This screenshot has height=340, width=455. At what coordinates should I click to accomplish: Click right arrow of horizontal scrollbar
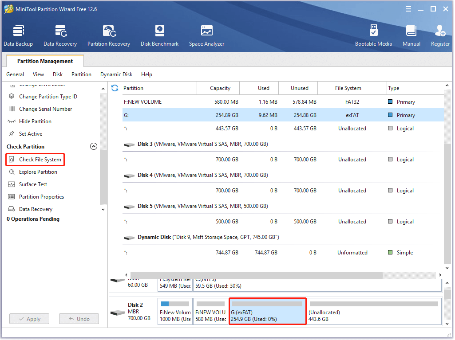(440, 275)
